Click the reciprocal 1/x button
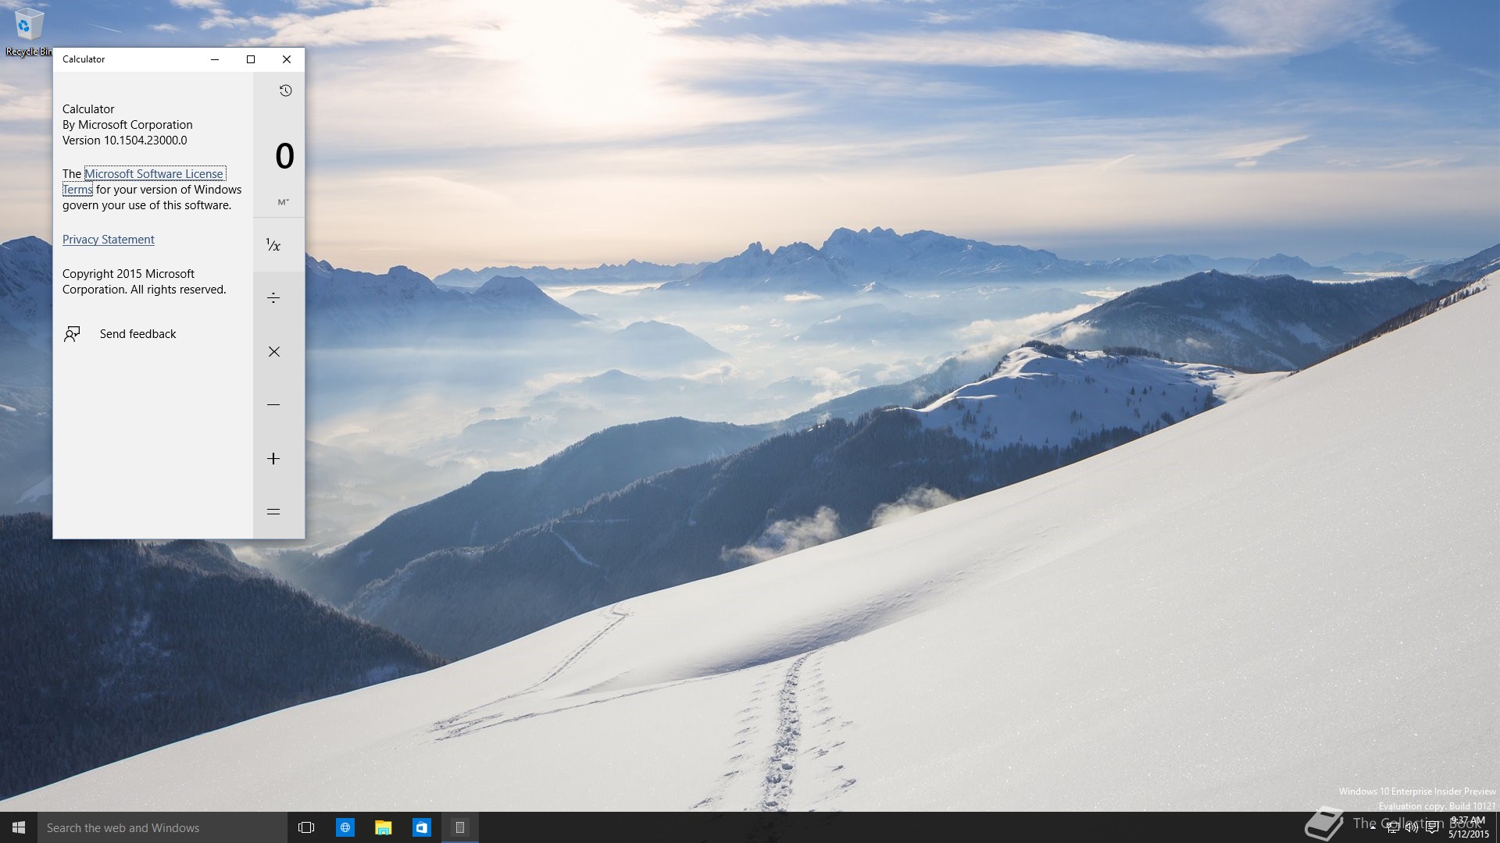Viewport: 1500px width, 843px height. click(273, 245)
